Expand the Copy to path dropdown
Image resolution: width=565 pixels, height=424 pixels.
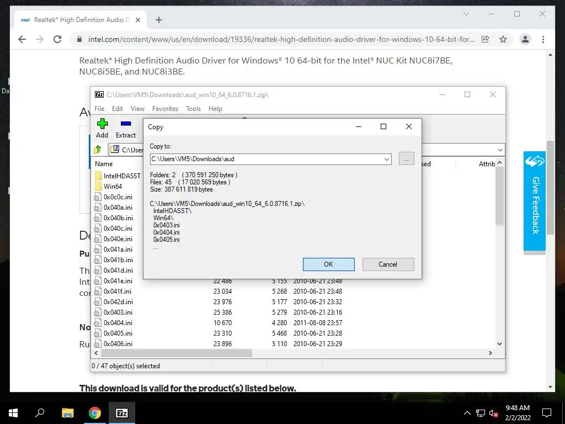pyautogui.click(x=386, y=159)
